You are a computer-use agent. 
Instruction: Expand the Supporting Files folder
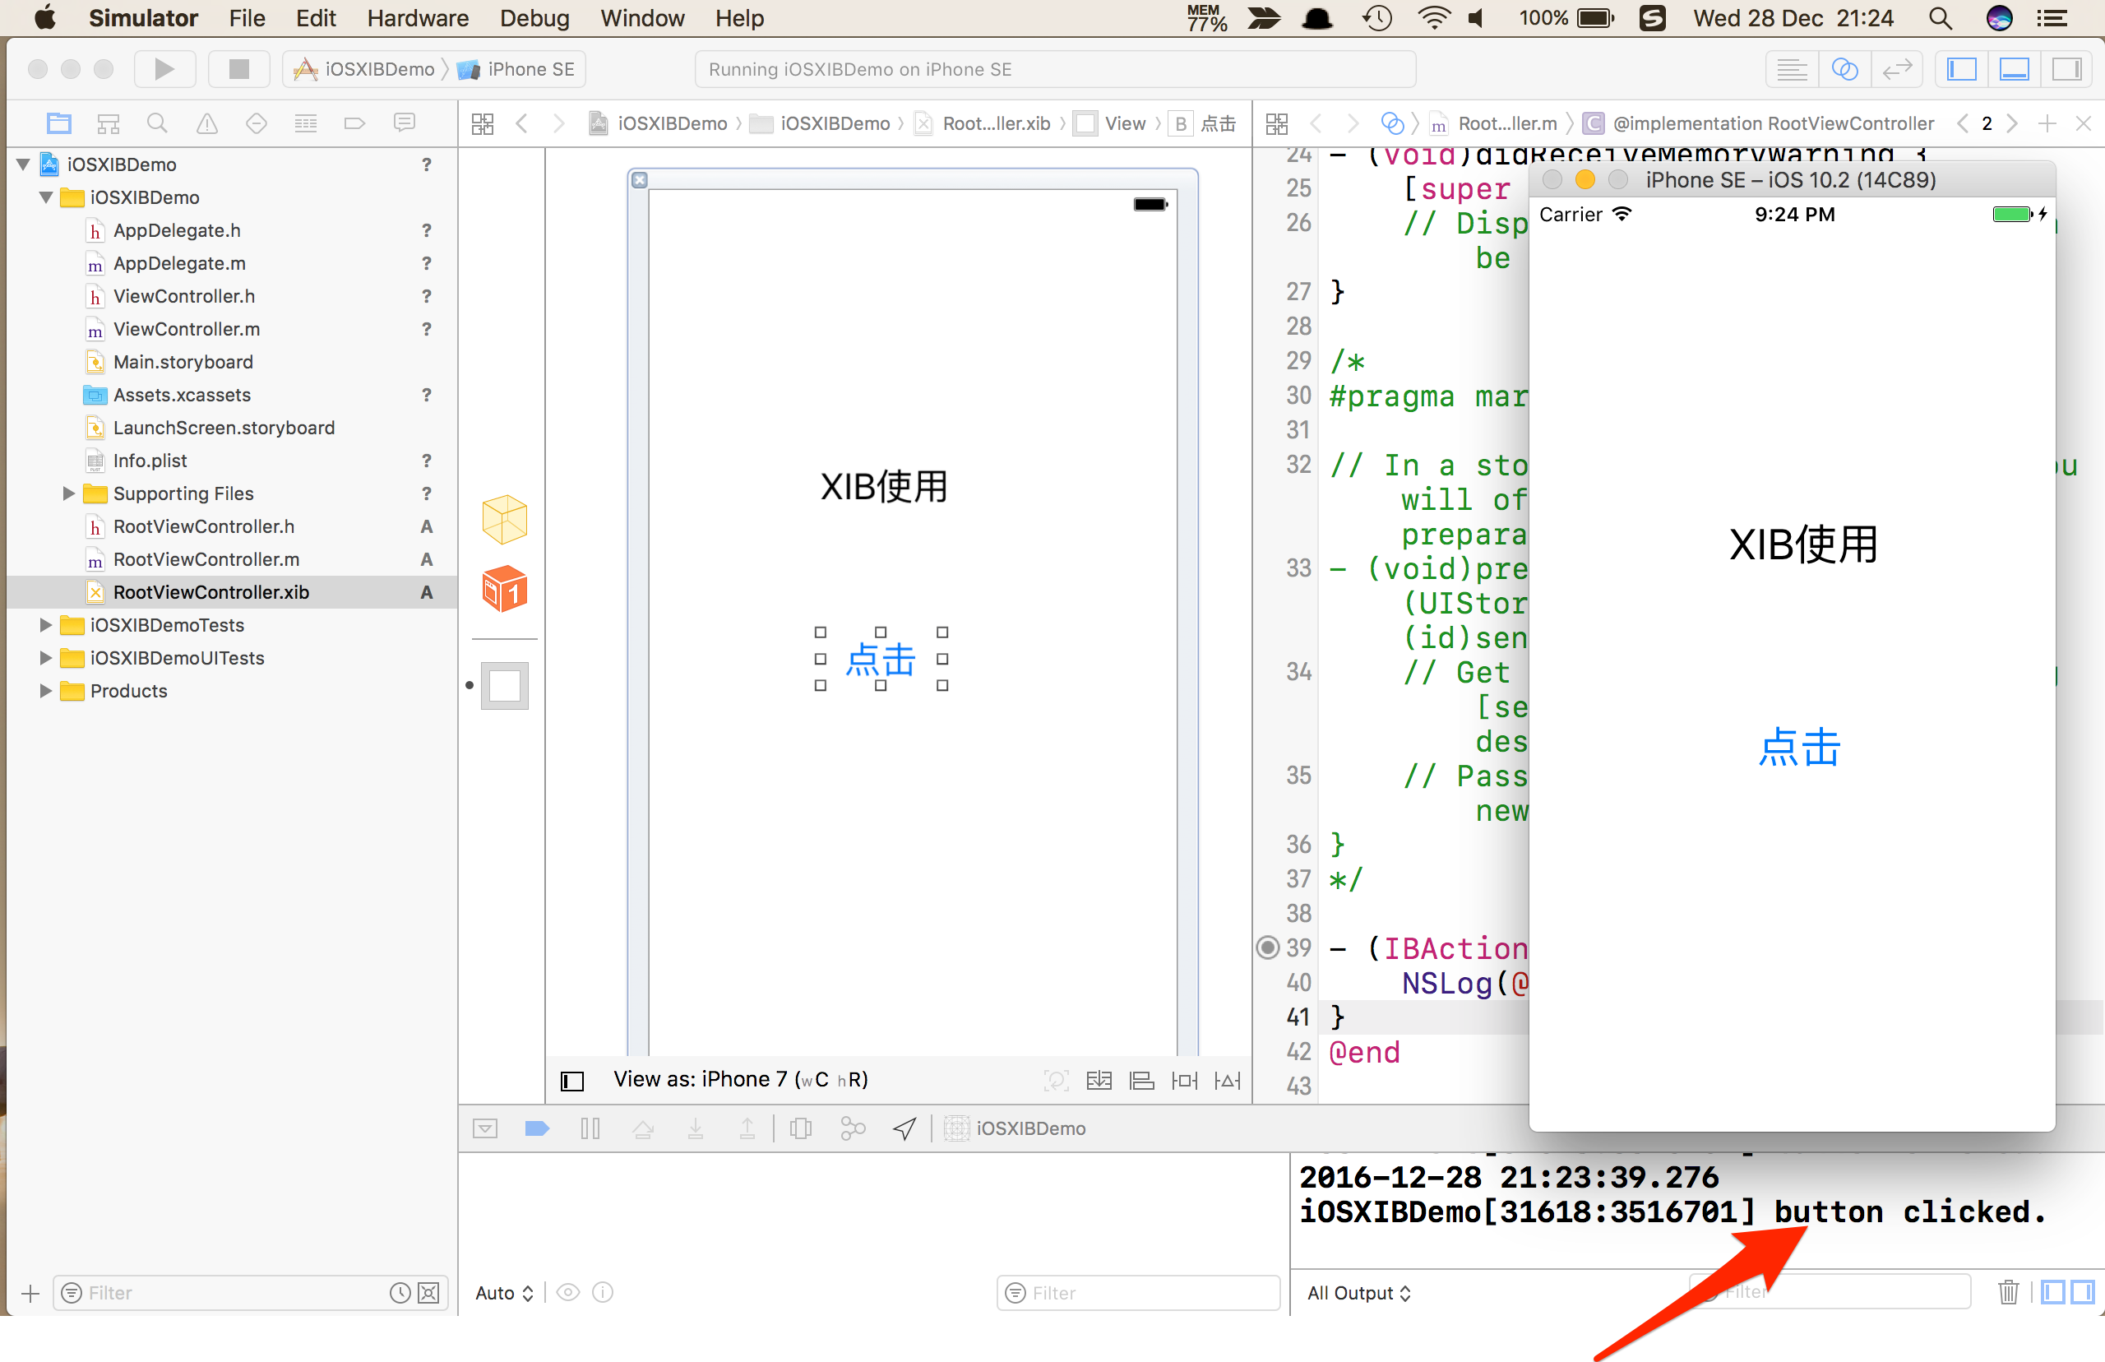tap(68, 493)
